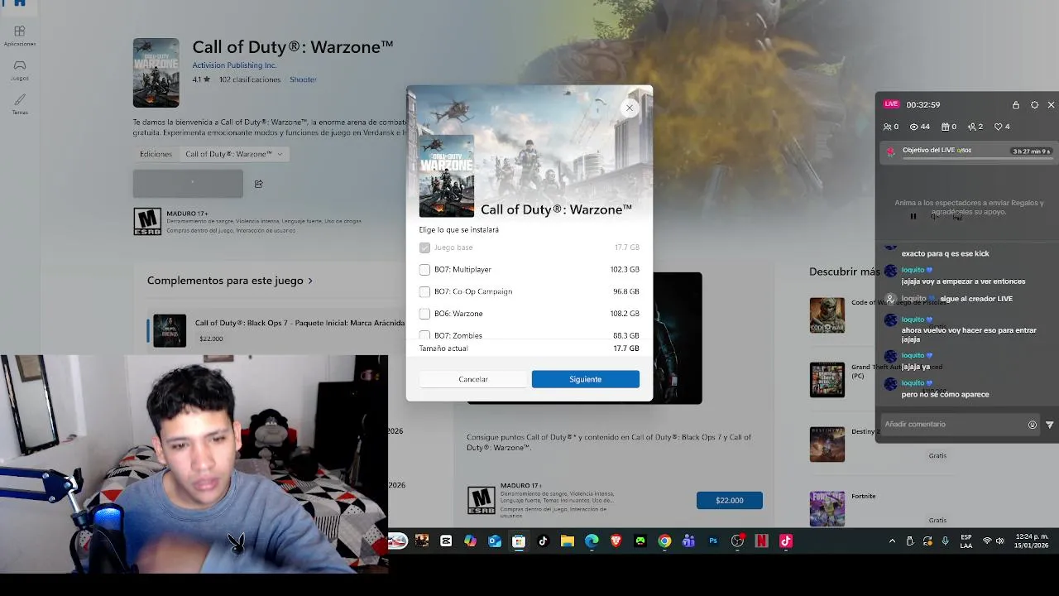Open Netflix from the taskbar
Screen dimensions: 1059x596
coord(761,541)
